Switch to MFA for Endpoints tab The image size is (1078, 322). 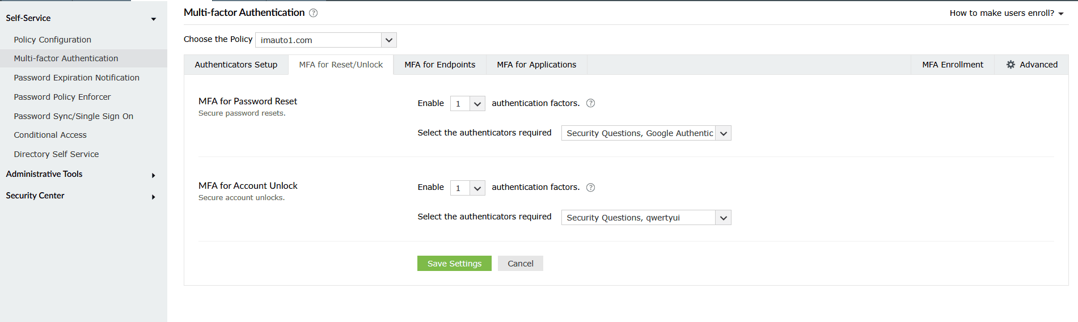tap(439, 65)
